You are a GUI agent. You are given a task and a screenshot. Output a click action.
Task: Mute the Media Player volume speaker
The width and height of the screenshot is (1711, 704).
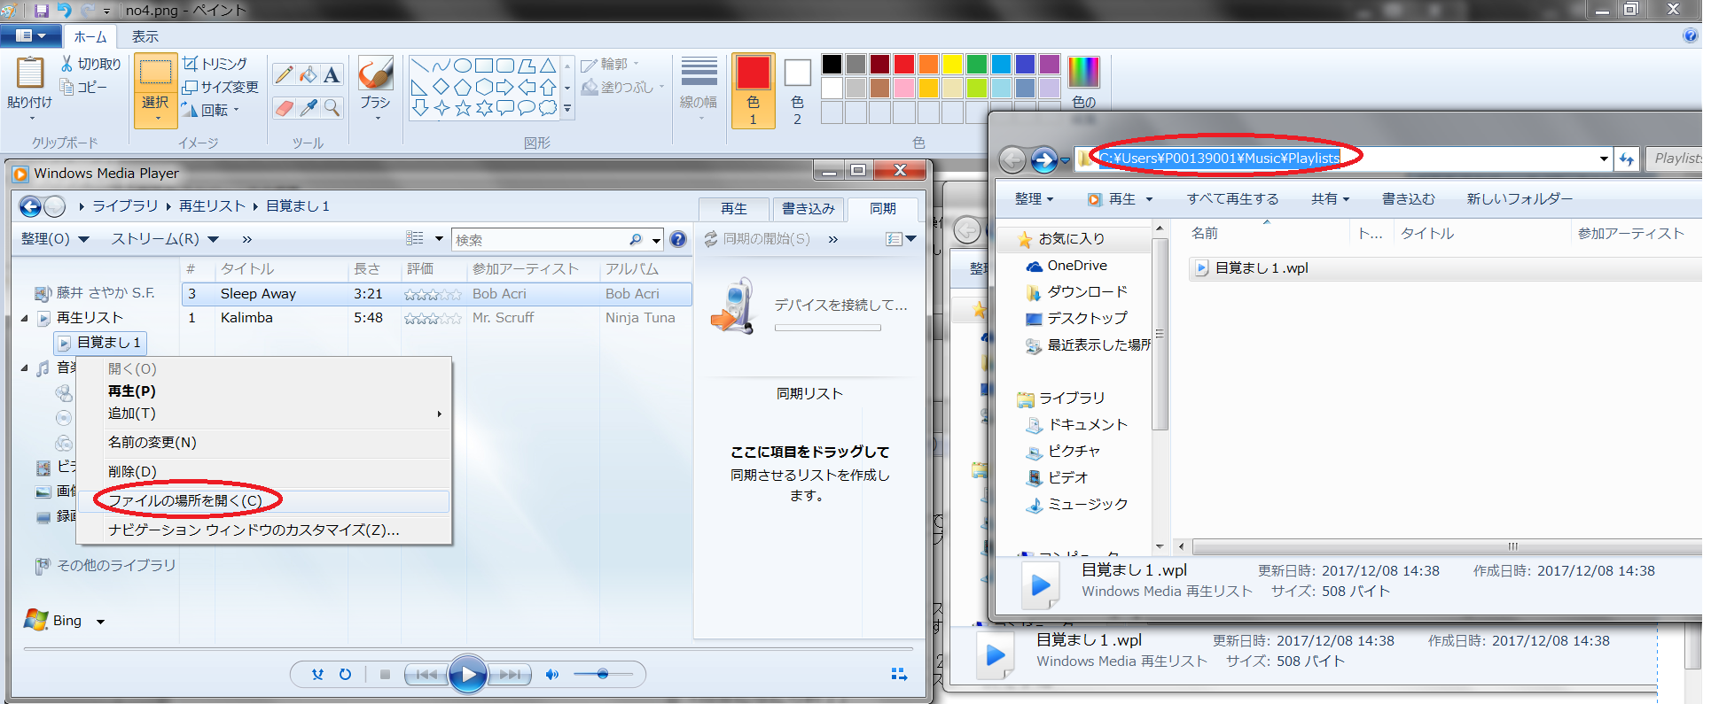(551, 675)
